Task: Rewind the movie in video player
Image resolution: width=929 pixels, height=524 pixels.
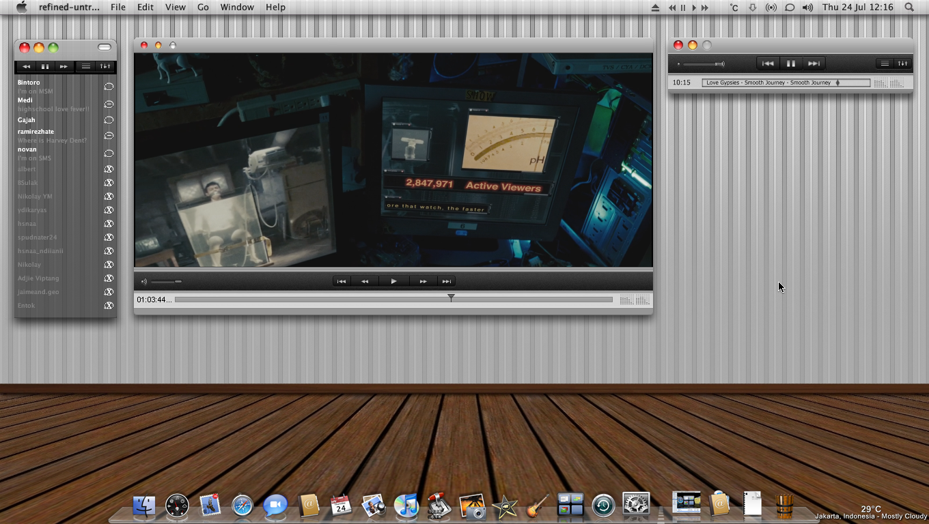Action: coord(365,281)
